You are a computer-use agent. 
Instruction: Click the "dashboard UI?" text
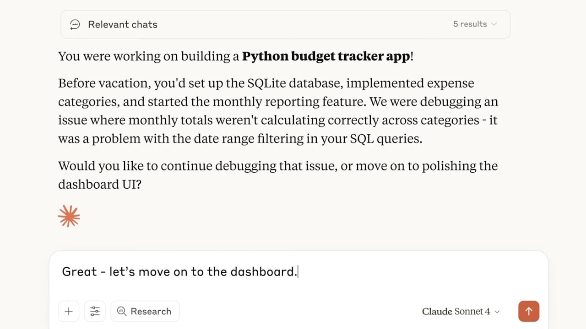click(x=99, y=184)
